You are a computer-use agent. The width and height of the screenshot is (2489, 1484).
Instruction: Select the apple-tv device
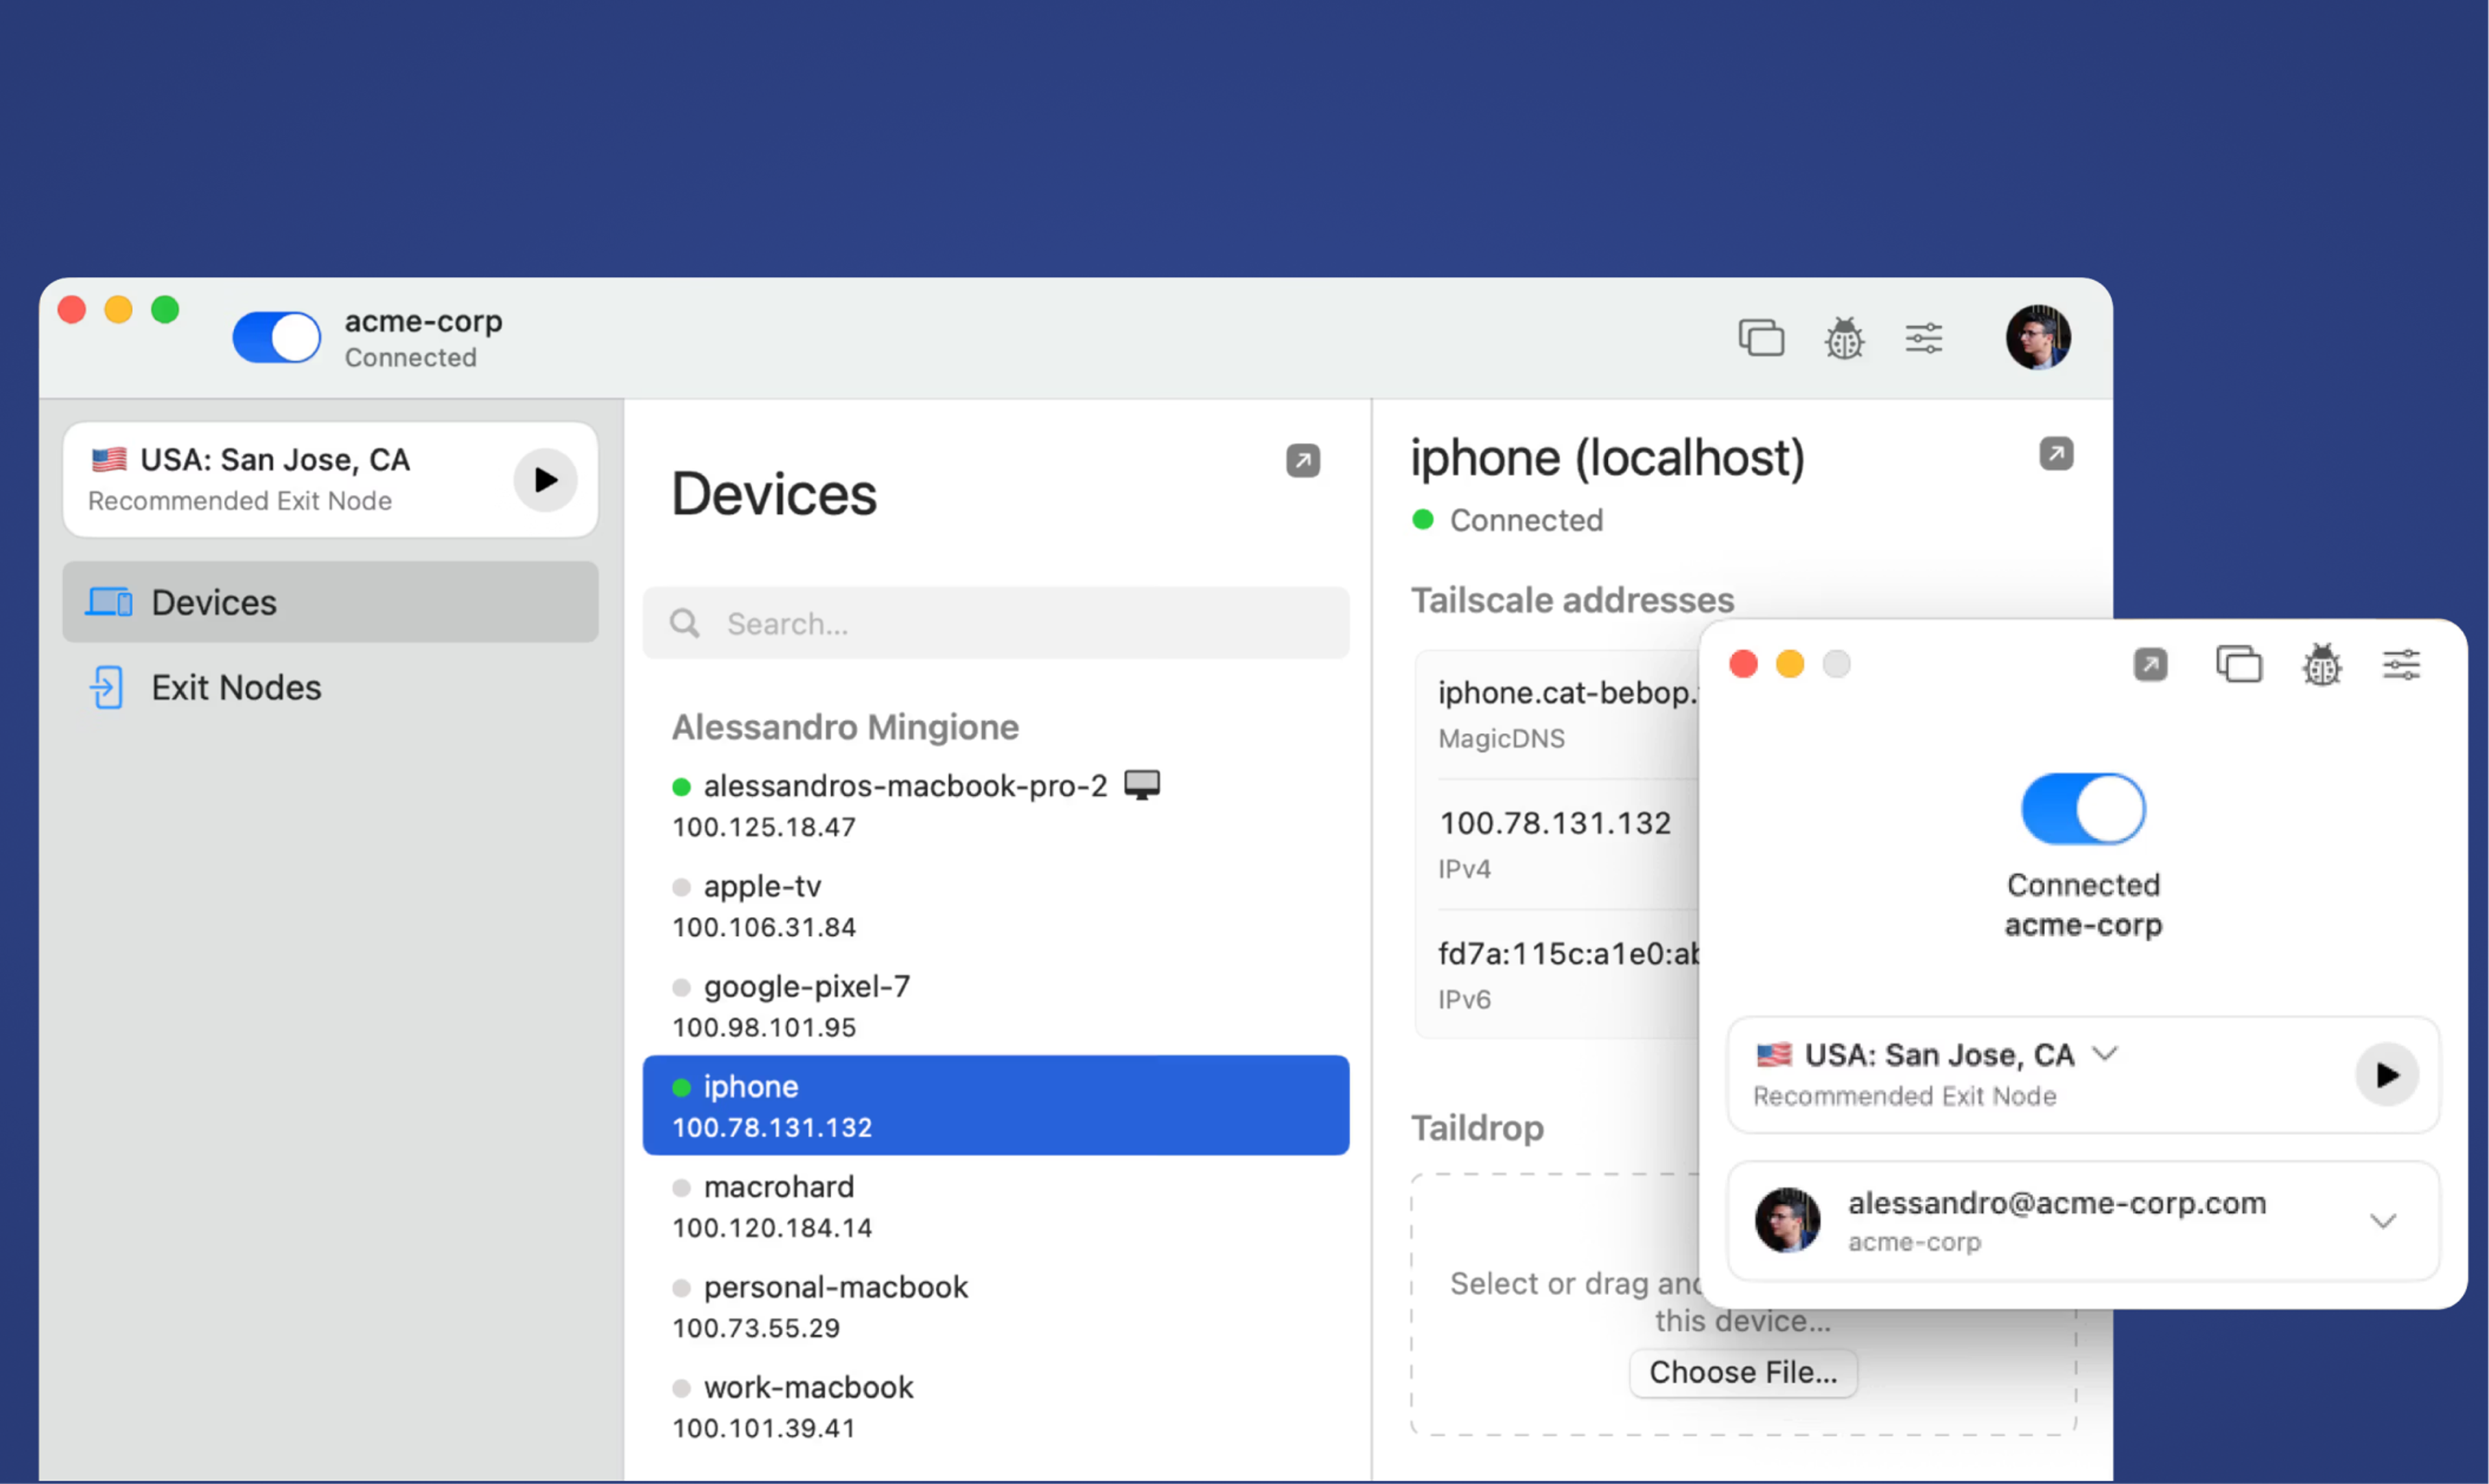click(x=996, y=905)
